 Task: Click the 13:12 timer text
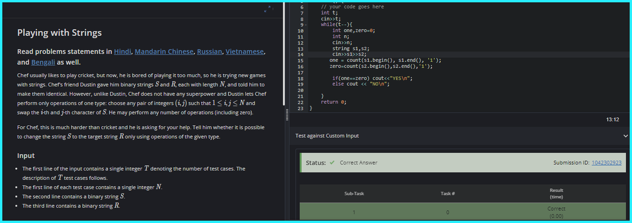pos(611,120)
